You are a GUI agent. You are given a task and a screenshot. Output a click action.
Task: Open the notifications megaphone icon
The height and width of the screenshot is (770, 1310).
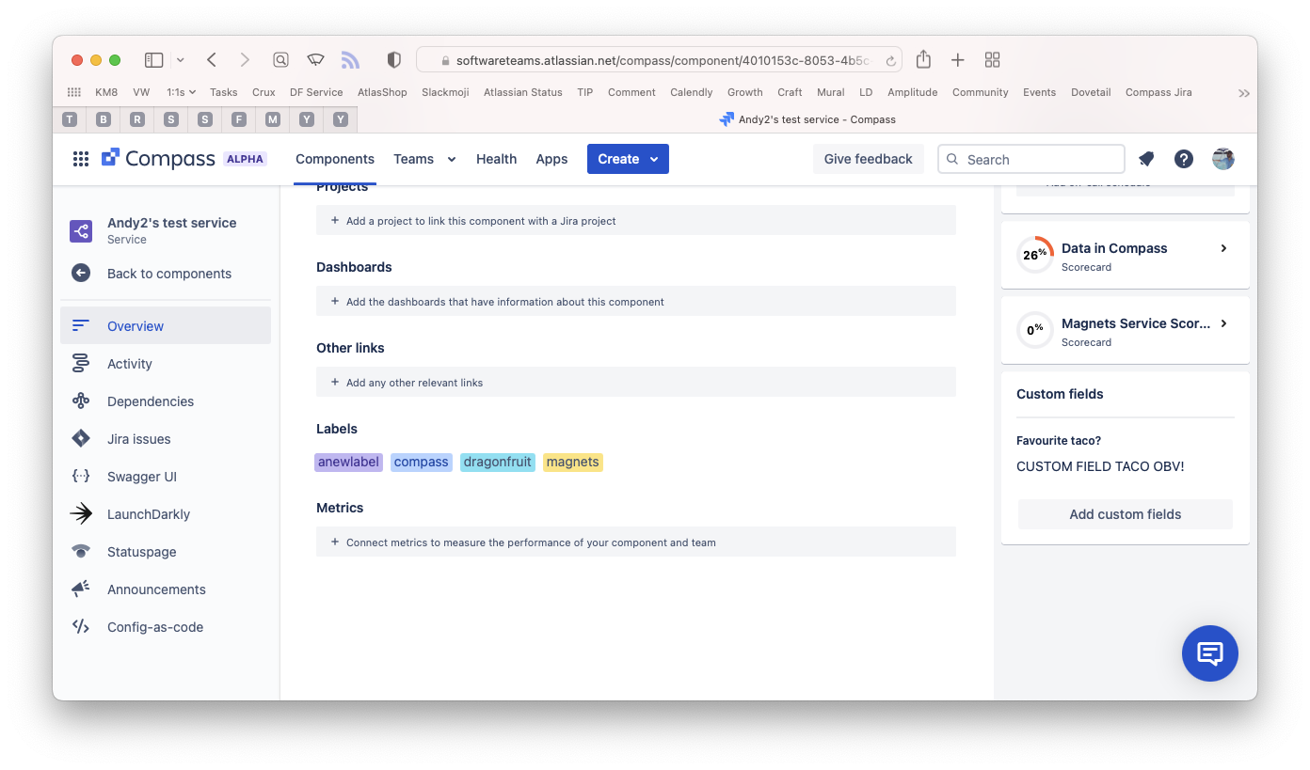(1146, 159)
